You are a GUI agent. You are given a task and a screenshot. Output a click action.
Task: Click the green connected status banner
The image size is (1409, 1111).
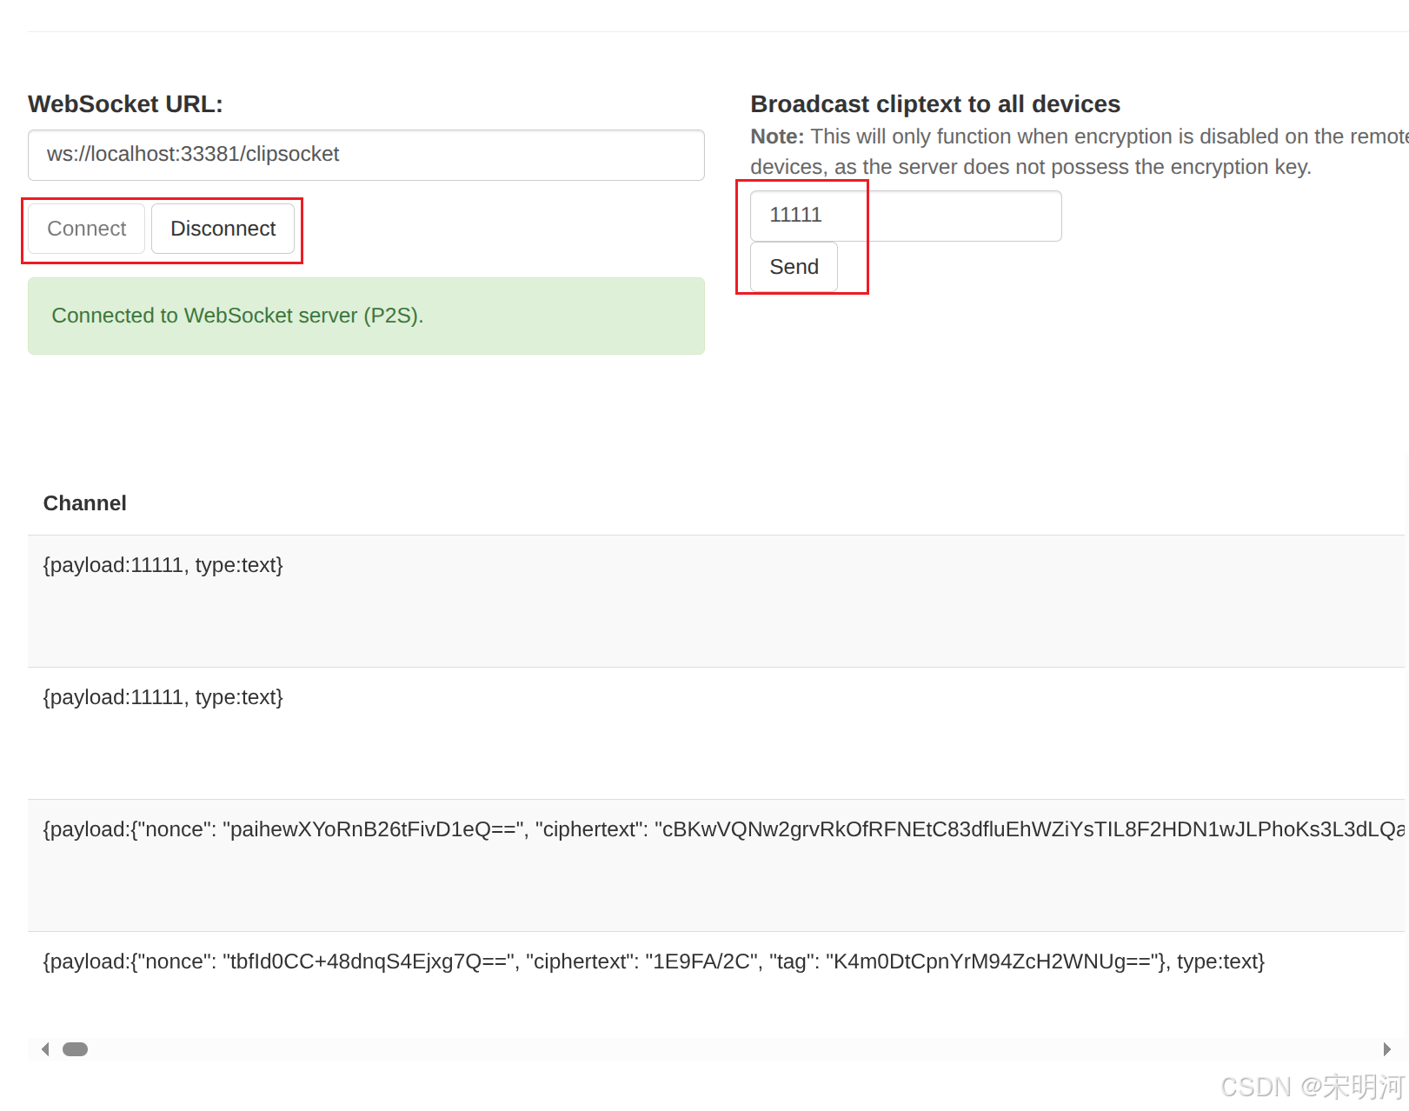[365, 316]
